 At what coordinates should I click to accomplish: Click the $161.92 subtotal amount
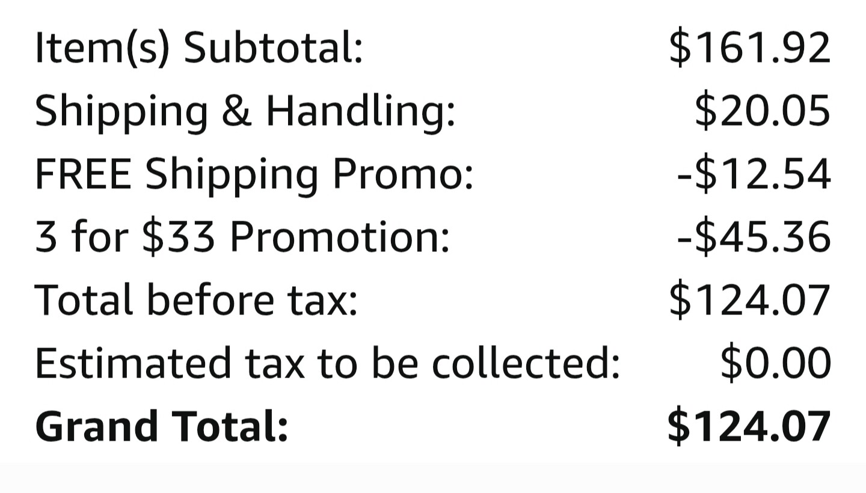[749, 47]
